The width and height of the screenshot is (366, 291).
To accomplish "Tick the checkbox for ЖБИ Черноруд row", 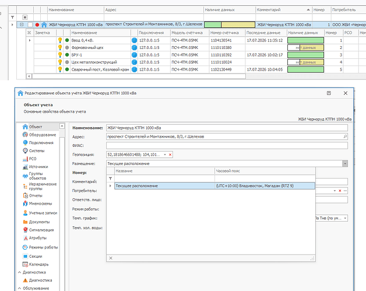I will (30, 24).
